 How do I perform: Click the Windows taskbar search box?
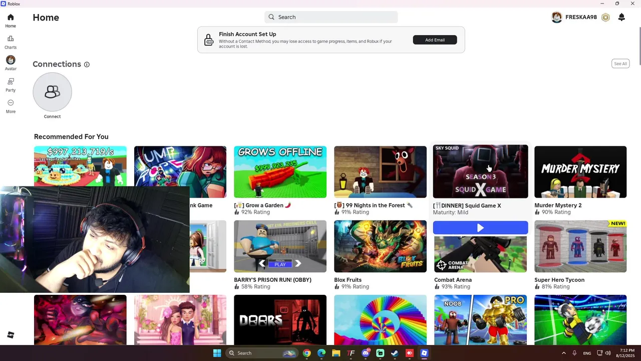point(262,353)
